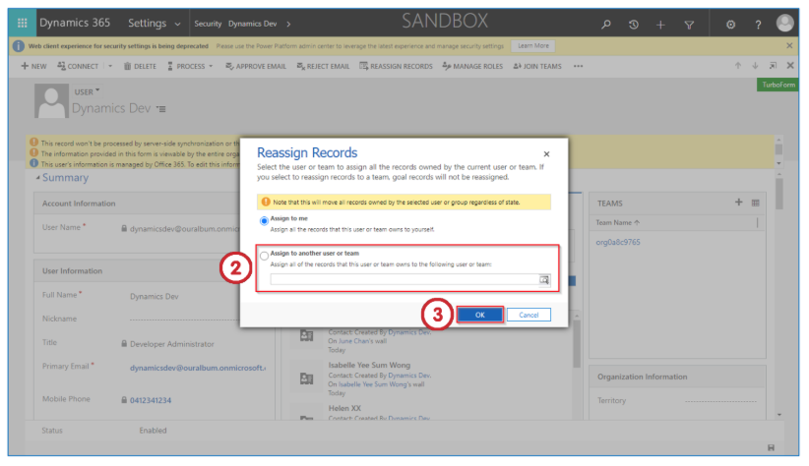This screenshot has width=809, height=466.
Task: Open the settings gear icon
Action: [730, 24]
